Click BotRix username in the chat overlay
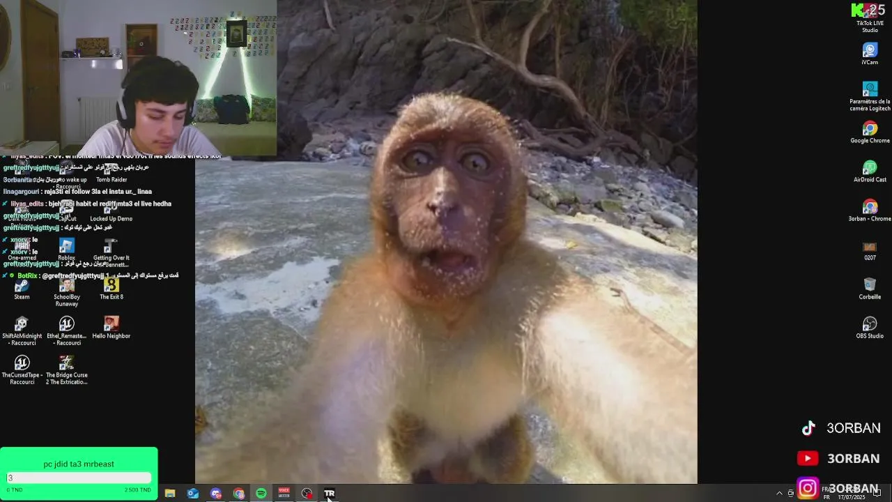 [x=28, y=276]
